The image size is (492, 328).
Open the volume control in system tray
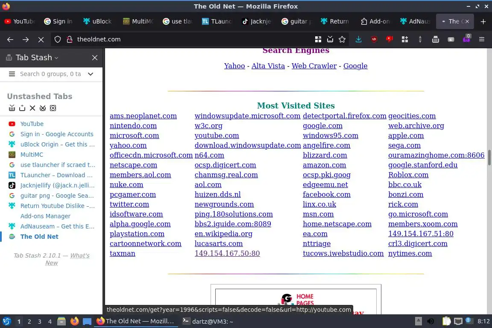pos(430,322)
